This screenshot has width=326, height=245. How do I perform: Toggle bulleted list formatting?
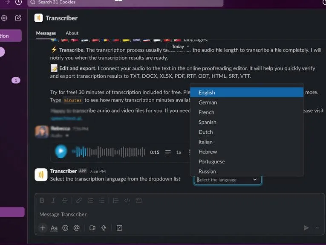point(102,201)
